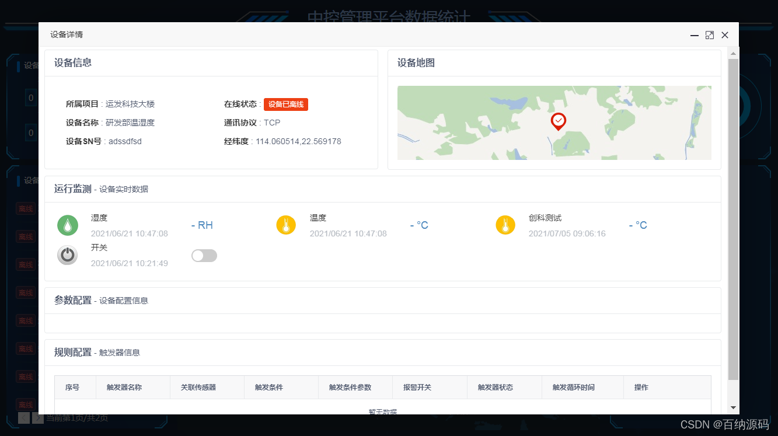
Task: Toggle the 开关 switch off or on
Action: click(204, 256)
